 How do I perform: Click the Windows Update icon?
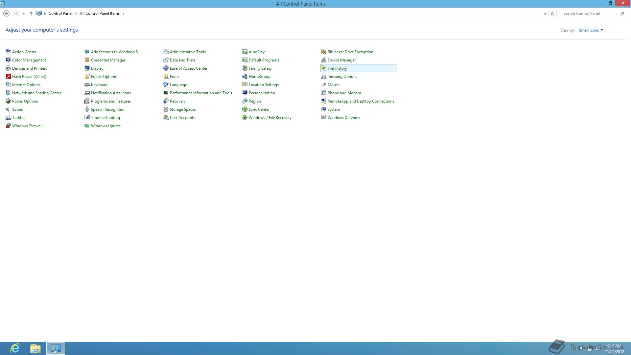click(87, 126)
